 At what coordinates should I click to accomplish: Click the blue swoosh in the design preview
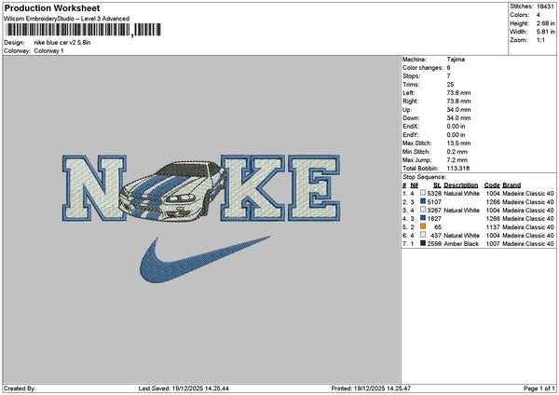pyautogui.click(x=205, y=259)
